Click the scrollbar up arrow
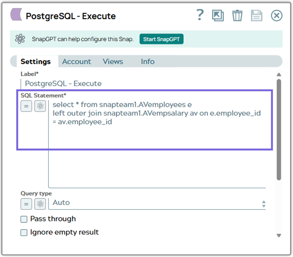 coord(279,75)
